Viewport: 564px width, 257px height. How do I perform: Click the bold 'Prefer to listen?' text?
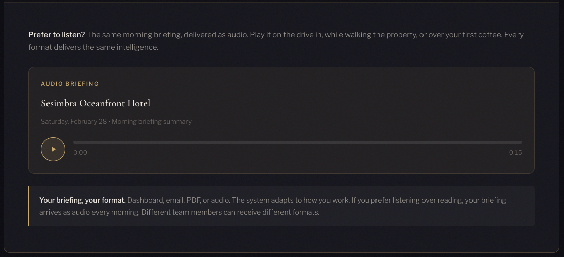tap(57, 35)
